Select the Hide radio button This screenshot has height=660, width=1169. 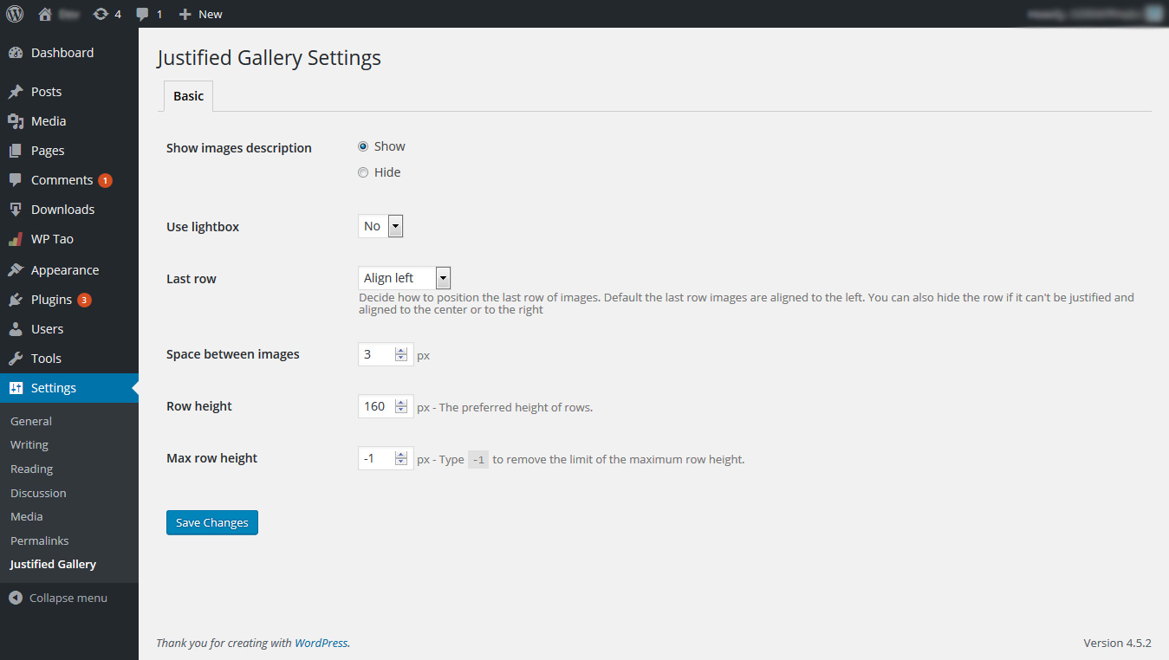pos(363,172)
